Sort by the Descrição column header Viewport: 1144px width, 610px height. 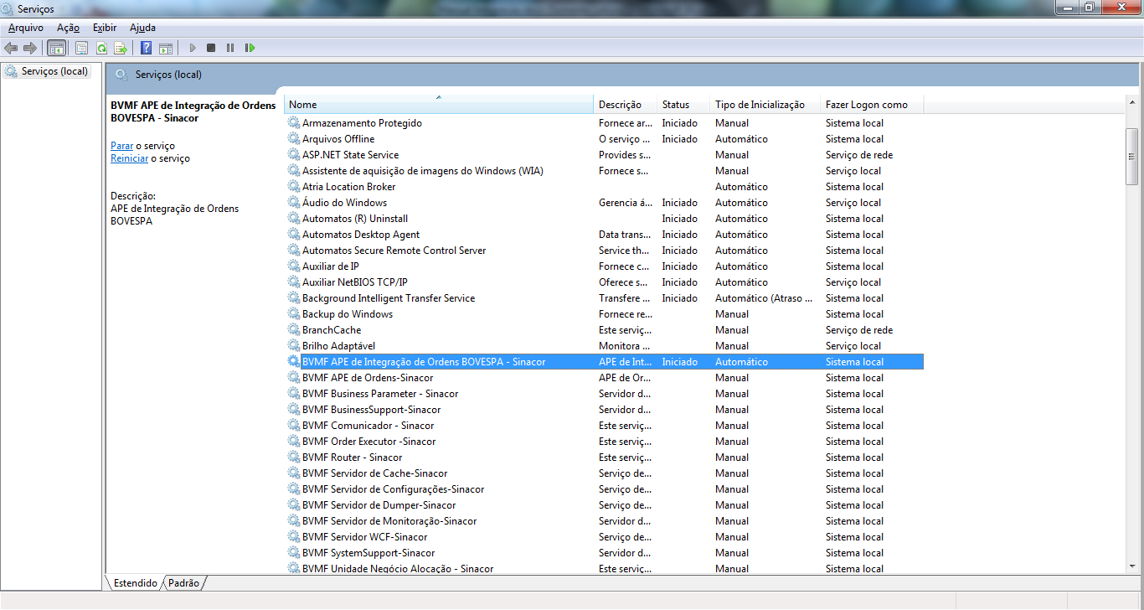626,105
